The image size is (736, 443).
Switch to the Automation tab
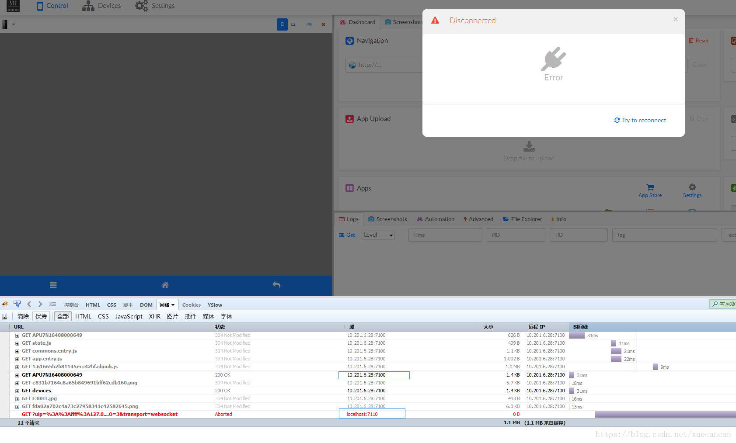[x=436, y=219]
